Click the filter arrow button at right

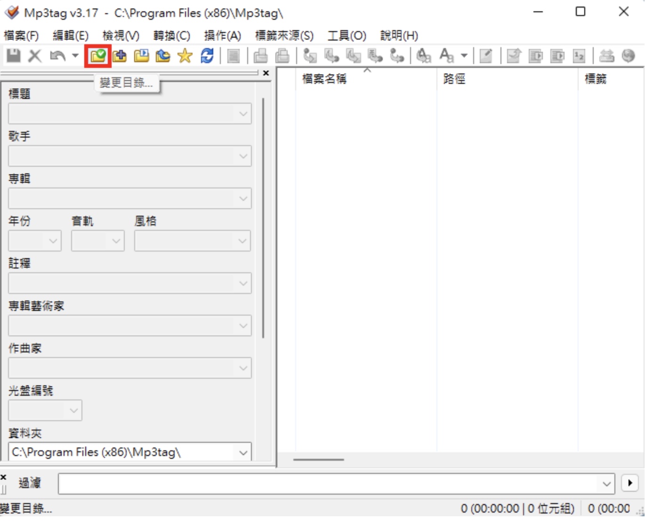click(x=630, y=483)
